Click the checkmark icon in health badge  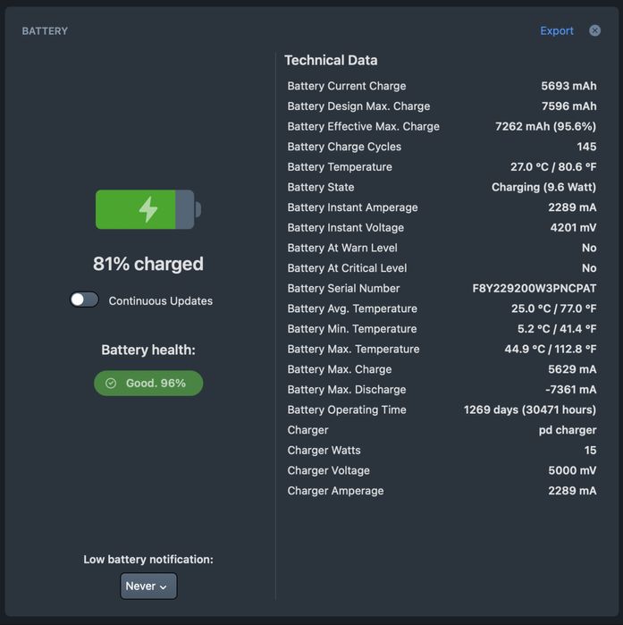[x=111, y=383]
